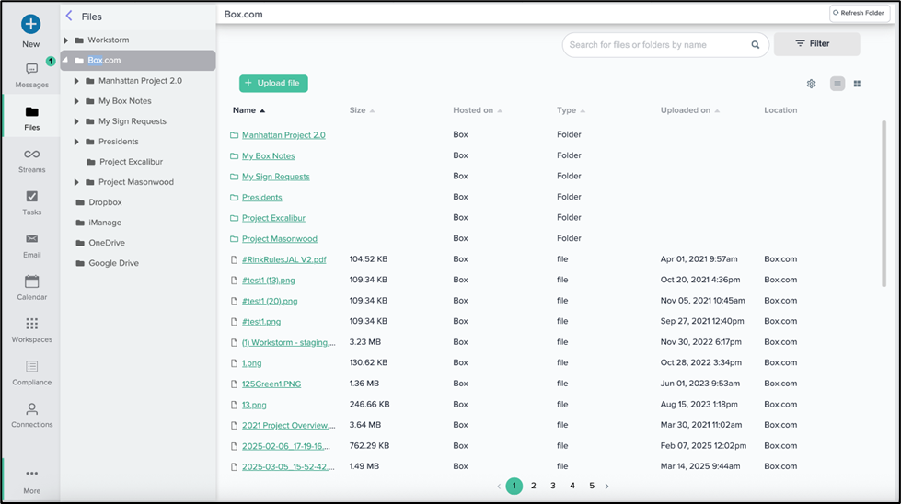Open the Filter button
The width and height of the screenshot is (901, 504).
(816, 43)
